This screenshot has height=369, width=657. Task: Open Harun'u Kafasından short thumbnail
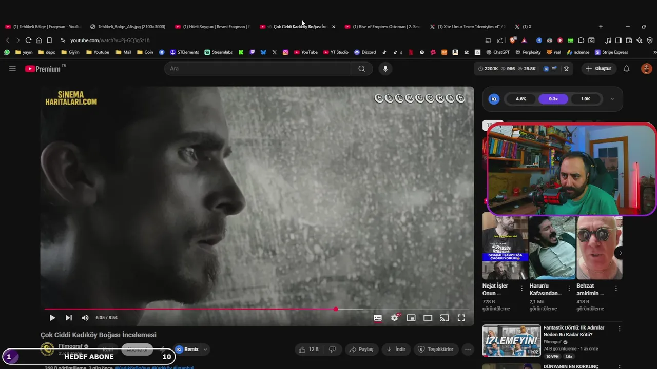552,248
